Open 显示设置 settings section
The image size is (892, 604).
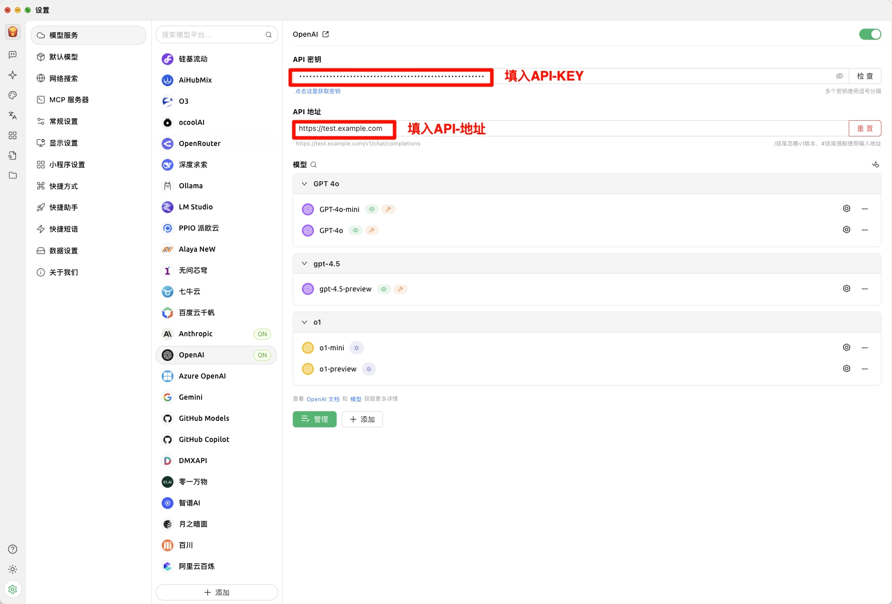(88, 143)
